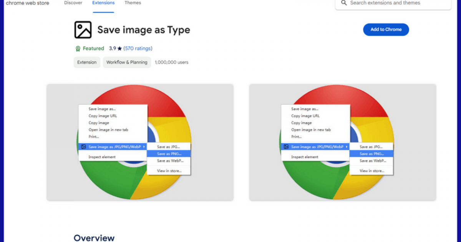The image size is (461, 242).
Task: Click the magnifying glass search icon
Action: [343, 3]
